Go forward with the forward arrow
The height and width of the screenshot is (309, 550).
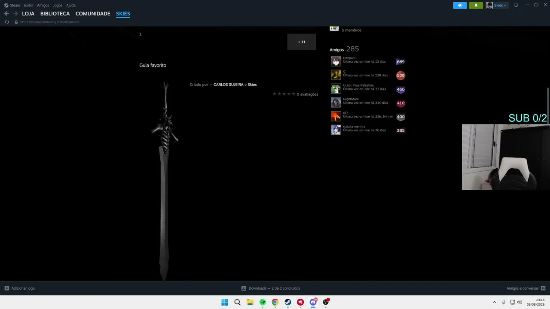(x=15, y=14)
